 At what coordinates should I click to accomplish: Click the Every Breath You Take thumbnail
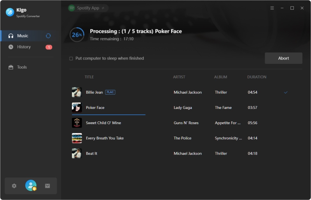[x=77, y=138]
